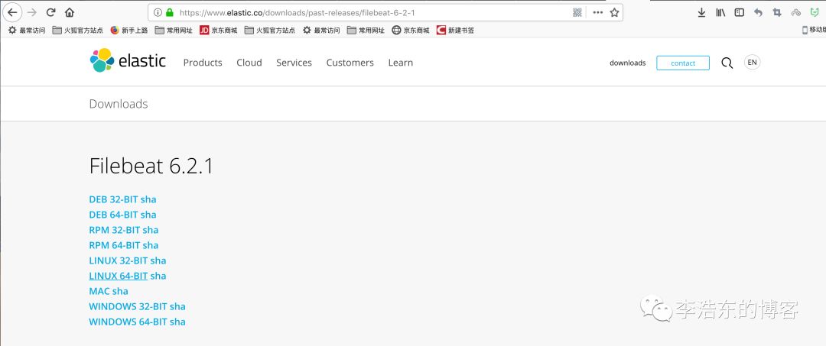Open the page actions three-dot menu

coord(598,13)
